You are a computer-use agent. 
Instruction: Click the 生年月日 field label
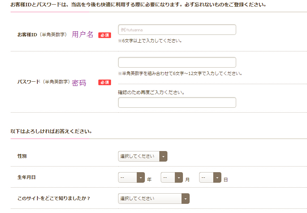[x=26, y=177]
